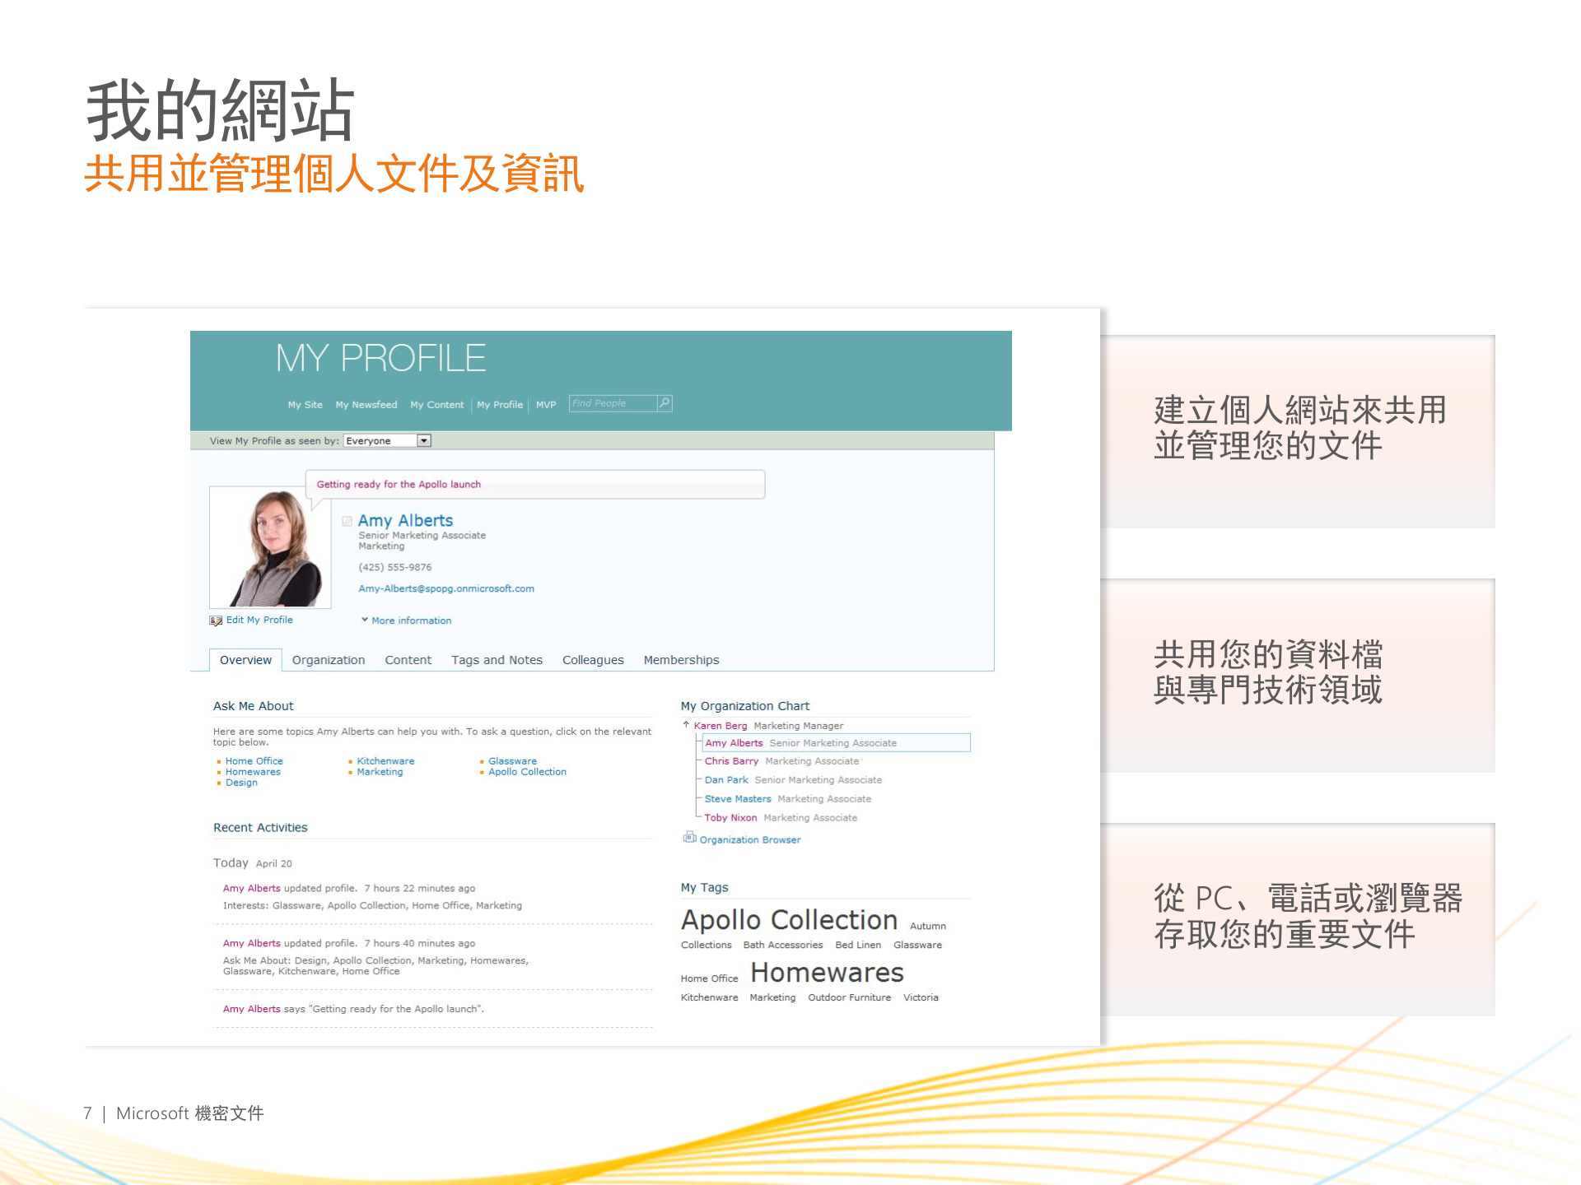Open 'My Content' from the navigation bar
Viewport: 1581px width, 1185px height.
(436, 404)
